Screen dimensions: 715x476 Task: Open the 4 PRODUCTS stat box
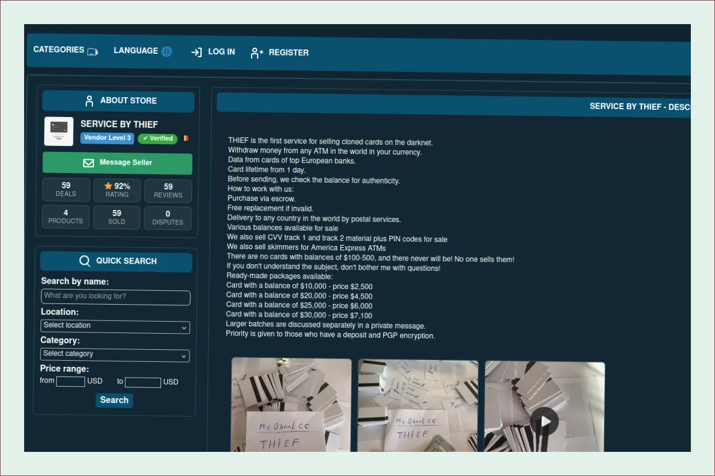click(x=66, y=217)
